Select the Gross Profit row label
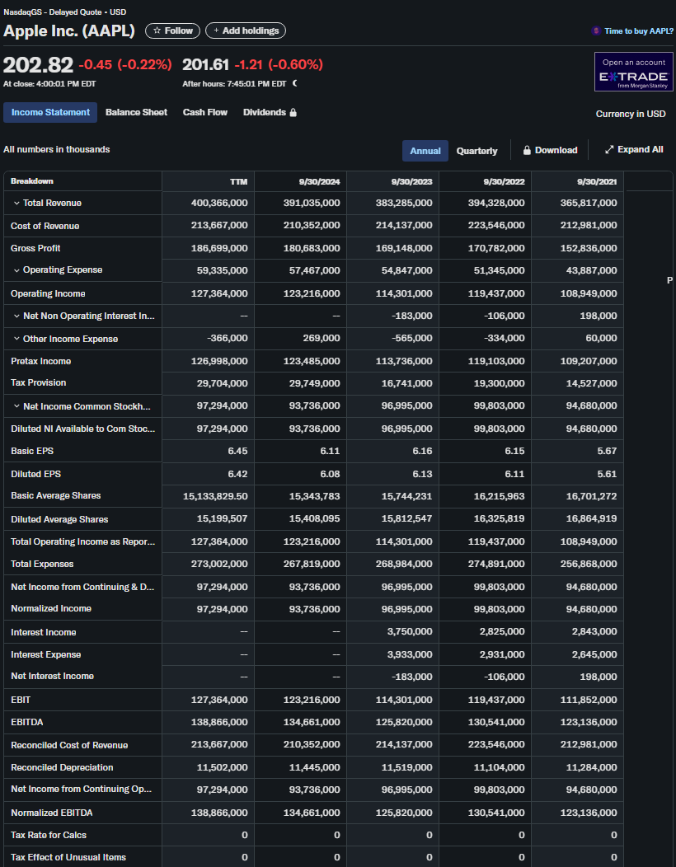The width and height of the screenshot is (676, 867). [35, 248]
